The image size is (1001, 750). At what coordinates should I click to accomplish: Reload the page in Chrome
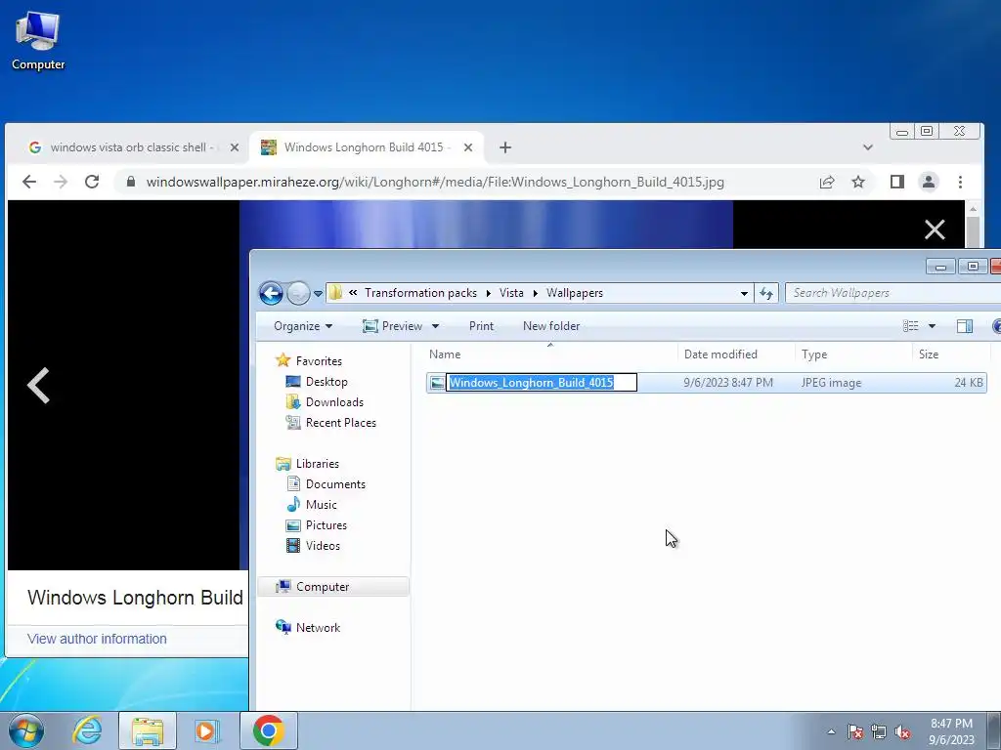pyautogui.click(x=92, y=182)
